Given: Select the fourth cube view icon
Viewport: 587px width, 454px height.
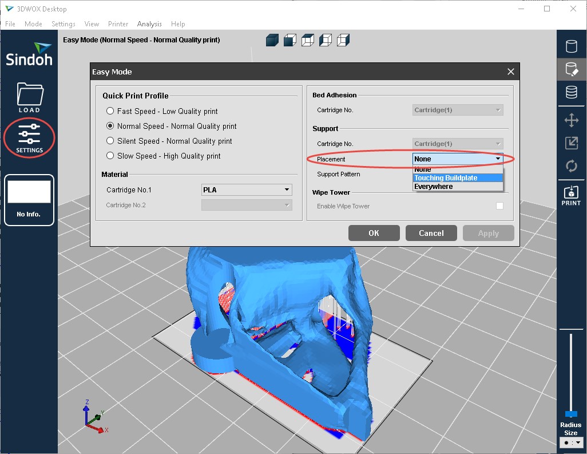Looking at the screenshot, I should click(x=326, y=40).
